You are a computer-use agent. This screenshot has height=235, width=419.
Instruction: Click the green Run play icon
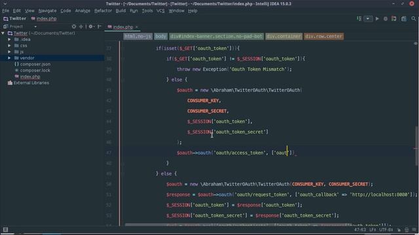click(377, 19)
